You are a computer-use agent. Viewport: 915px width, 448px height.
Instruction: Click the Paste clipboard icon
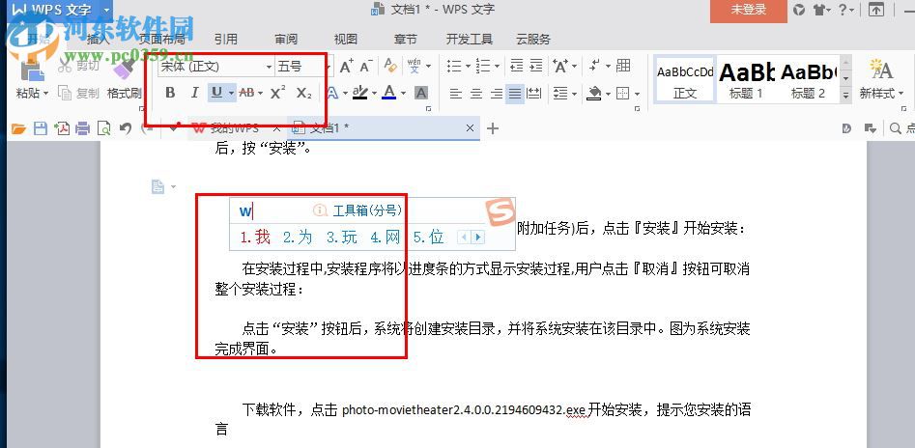[32, 70]
